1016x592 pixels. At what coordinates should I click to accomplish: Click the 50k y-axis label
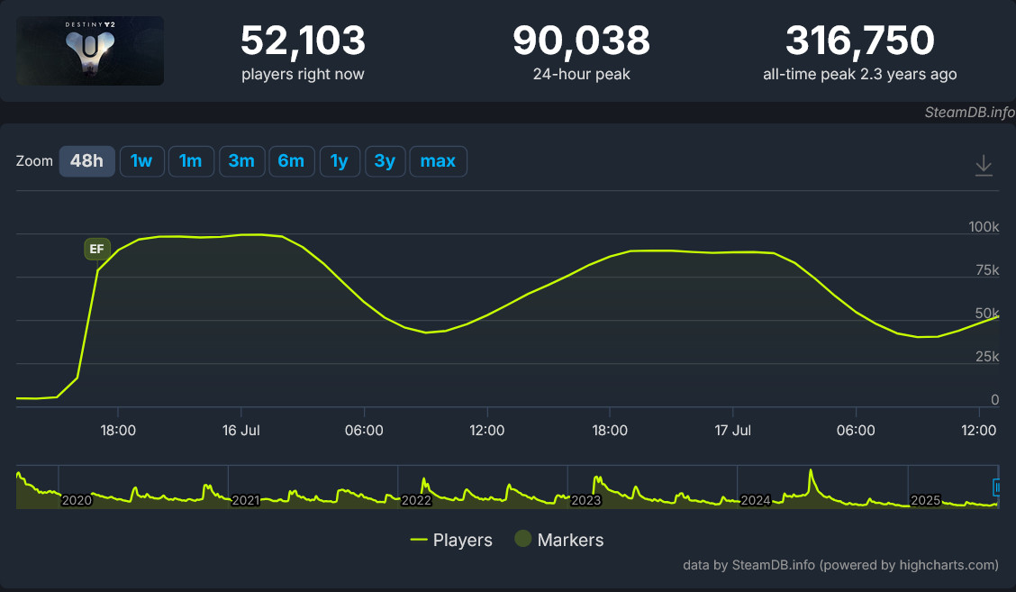[987, 314]
